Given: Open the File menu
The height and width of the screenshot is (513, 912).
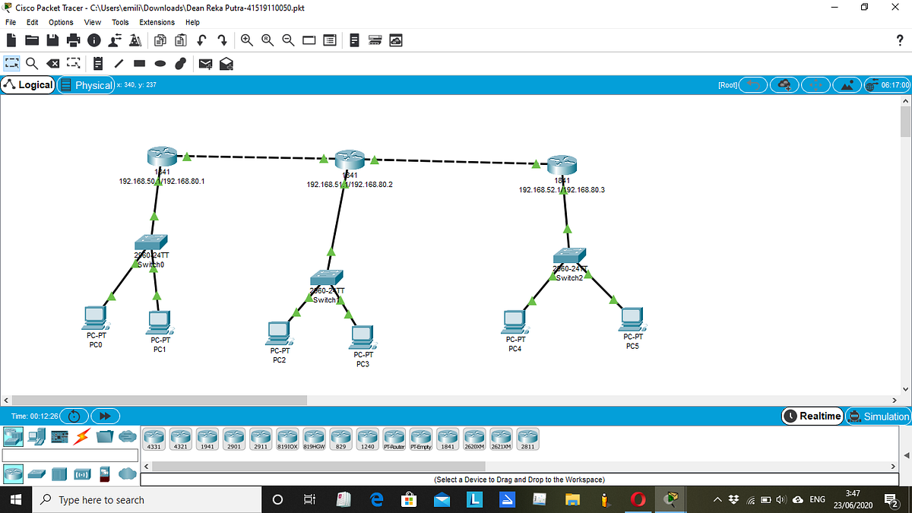Looking at the screenshot, I should pyautogui.click(x=11, y=22).
